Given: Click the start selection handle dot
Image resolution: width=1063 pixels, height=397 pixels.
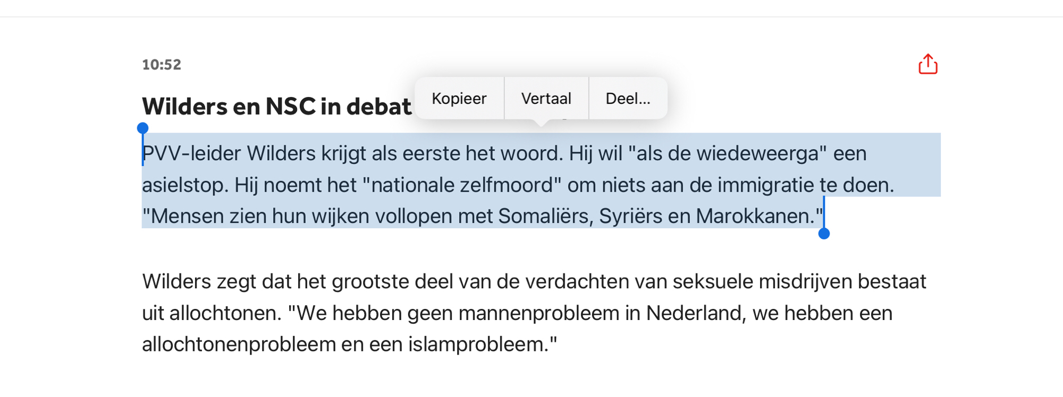Looking at the screenshot, I should (x=142, y=128).
